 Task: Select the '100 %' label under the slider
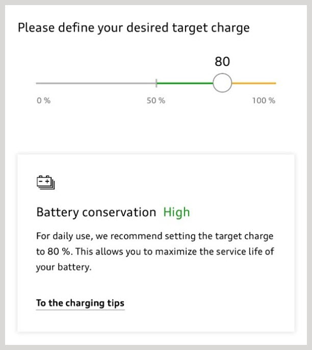click(x=264, y=101)
